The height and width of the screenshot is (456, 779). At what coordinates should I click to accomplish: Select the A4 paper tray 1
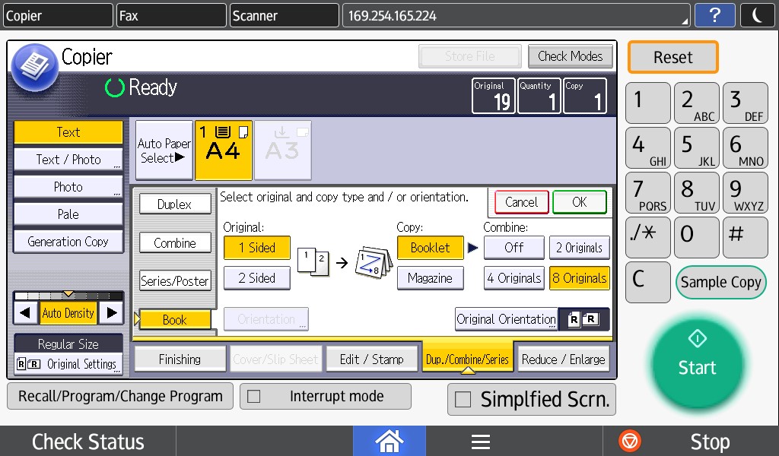point(223,150)
